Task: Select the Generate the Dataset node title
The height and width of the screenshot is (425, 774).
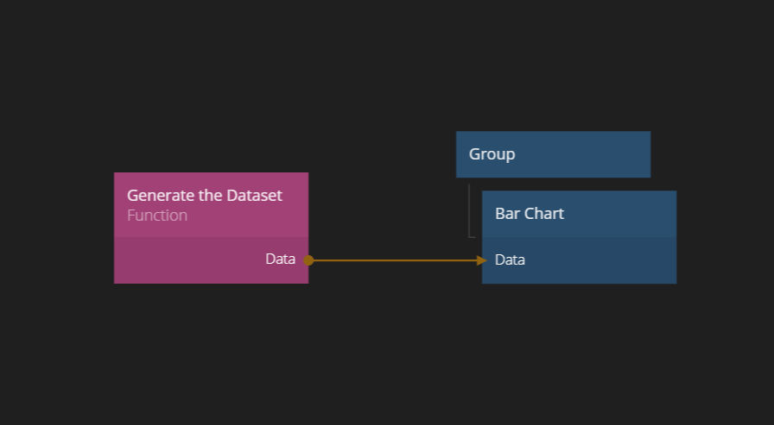Action: [x=204, y=196]
